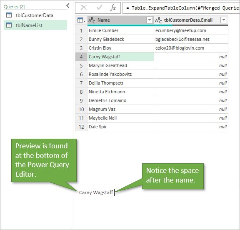The image size is (240, 230).
Task: Click the Ninetta Eichmann cell
Action: pos(120,92)
